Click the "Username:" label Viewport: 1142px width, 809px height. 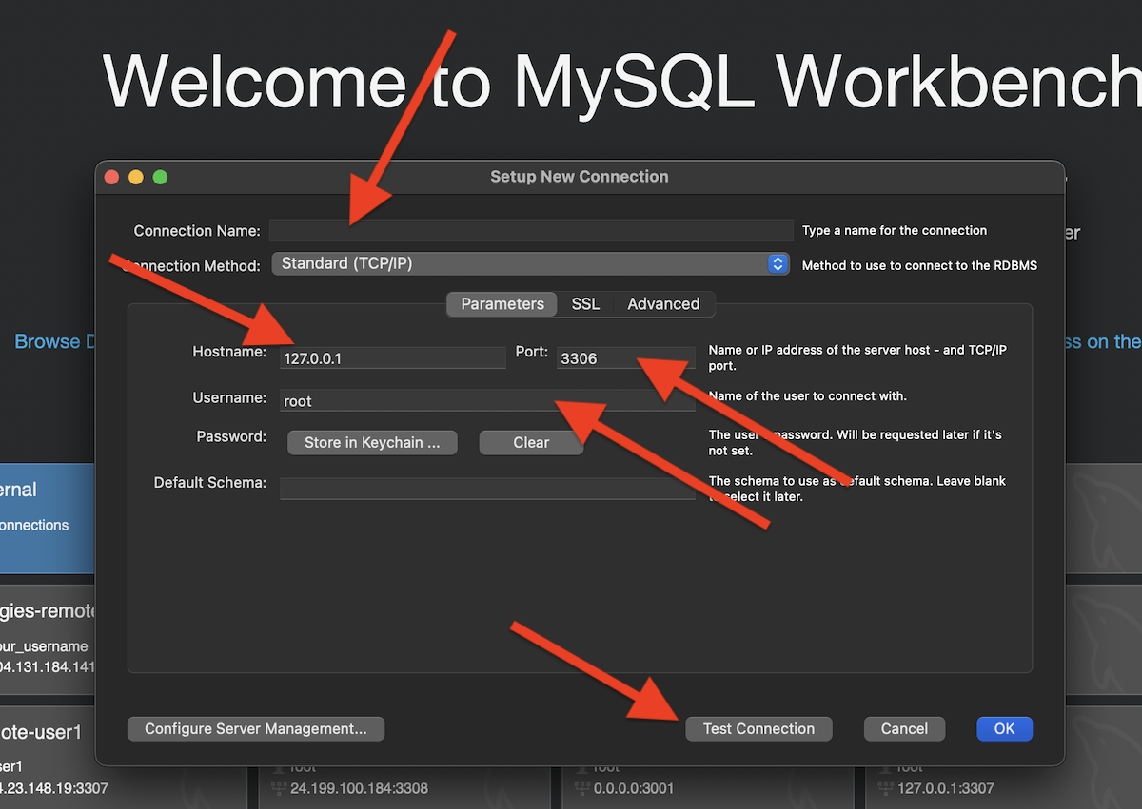(229, 397)
